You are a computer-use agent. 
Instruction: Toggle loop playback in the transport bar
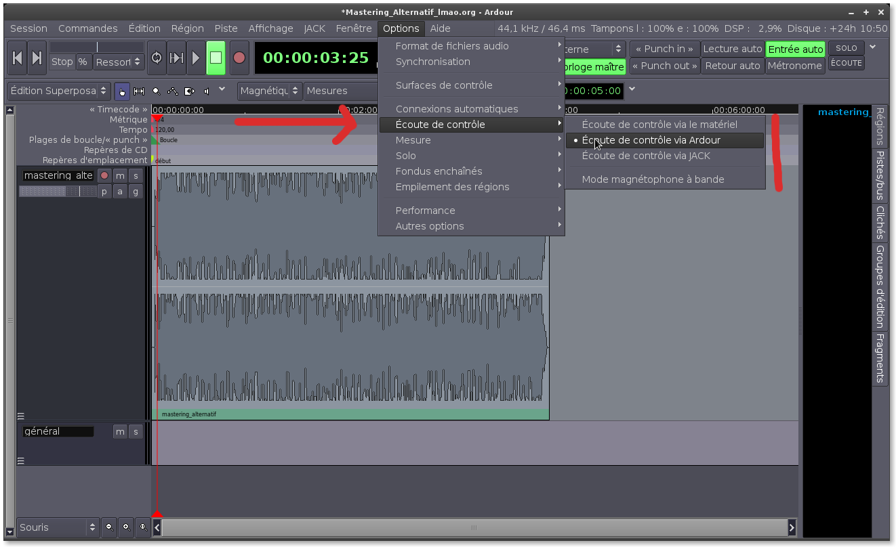[x=157, y=58]
